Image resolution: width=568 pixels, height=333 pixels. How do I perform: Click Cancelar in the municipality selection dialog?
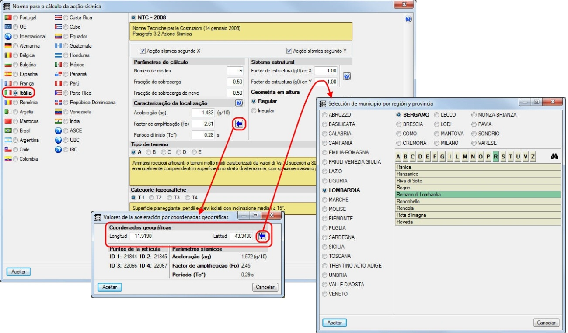coord(546,323)
